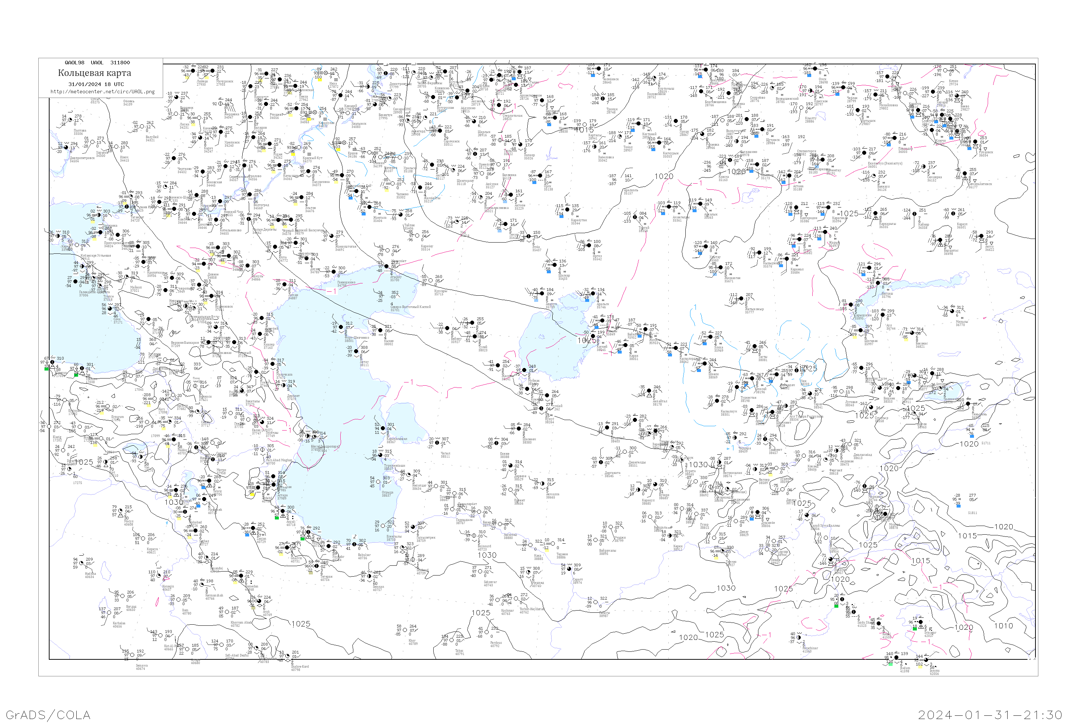
Task: Click the 31/01/2024 18 UTC date label
Action: tap(96, 84)
